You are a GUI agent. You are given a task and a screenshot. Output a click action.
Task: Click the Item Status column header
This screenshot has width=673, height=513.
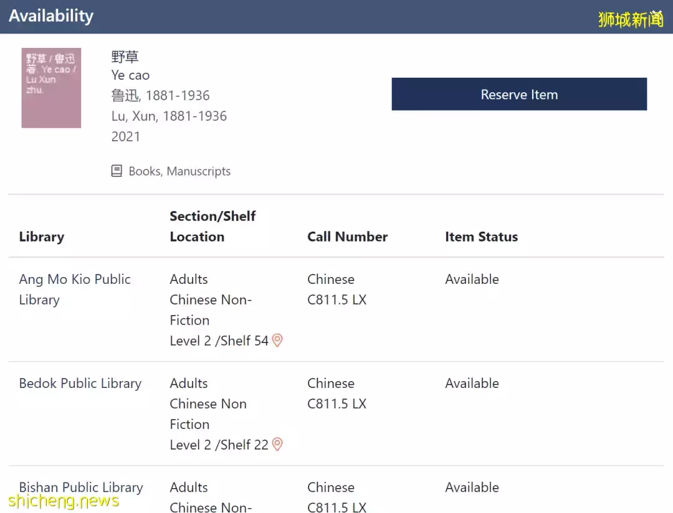[x=481, y=237]
